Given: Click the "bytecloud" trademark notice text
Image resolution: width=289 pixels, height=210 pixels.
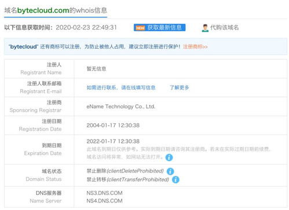Looking at the screenshot, I should pyautogui.click(x=94, y=47).
